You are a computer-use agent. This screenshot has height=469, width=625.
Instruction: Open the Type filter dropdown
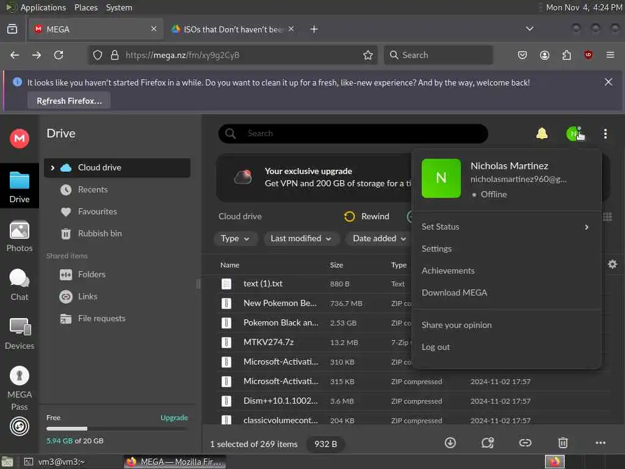point(235,239)
